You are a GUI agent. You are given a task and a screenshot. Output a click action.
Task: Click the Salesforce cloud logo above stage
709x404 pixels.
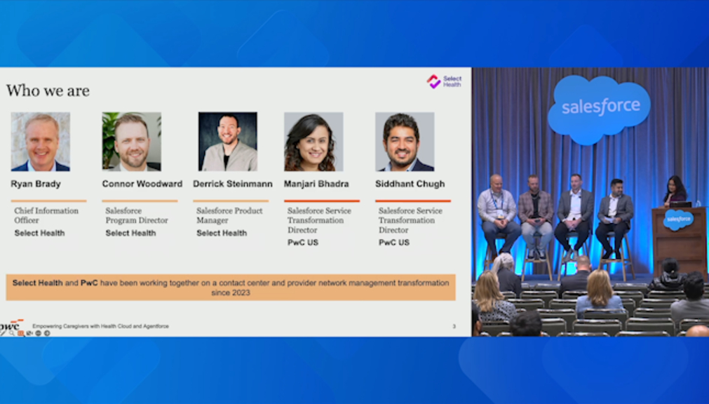600,107
